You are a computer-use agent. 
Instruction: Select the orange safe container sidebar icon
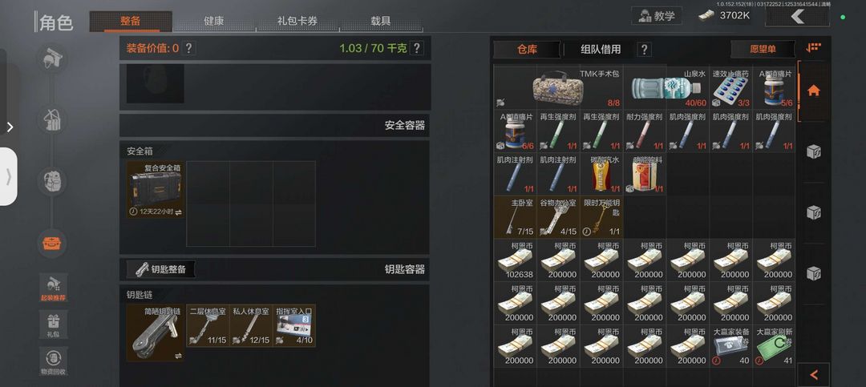(52, 244)
